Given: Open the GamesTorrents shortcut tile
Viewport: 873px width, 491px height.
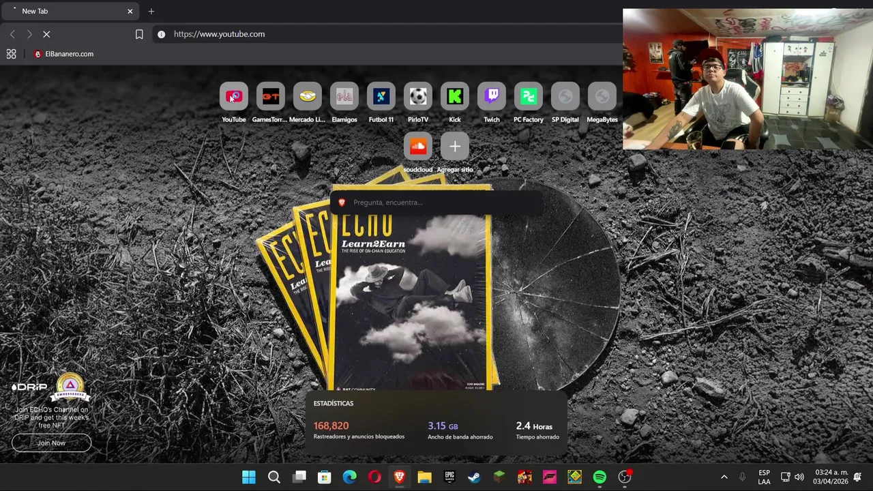Looking at the screenshot, I should click(270, 97).
